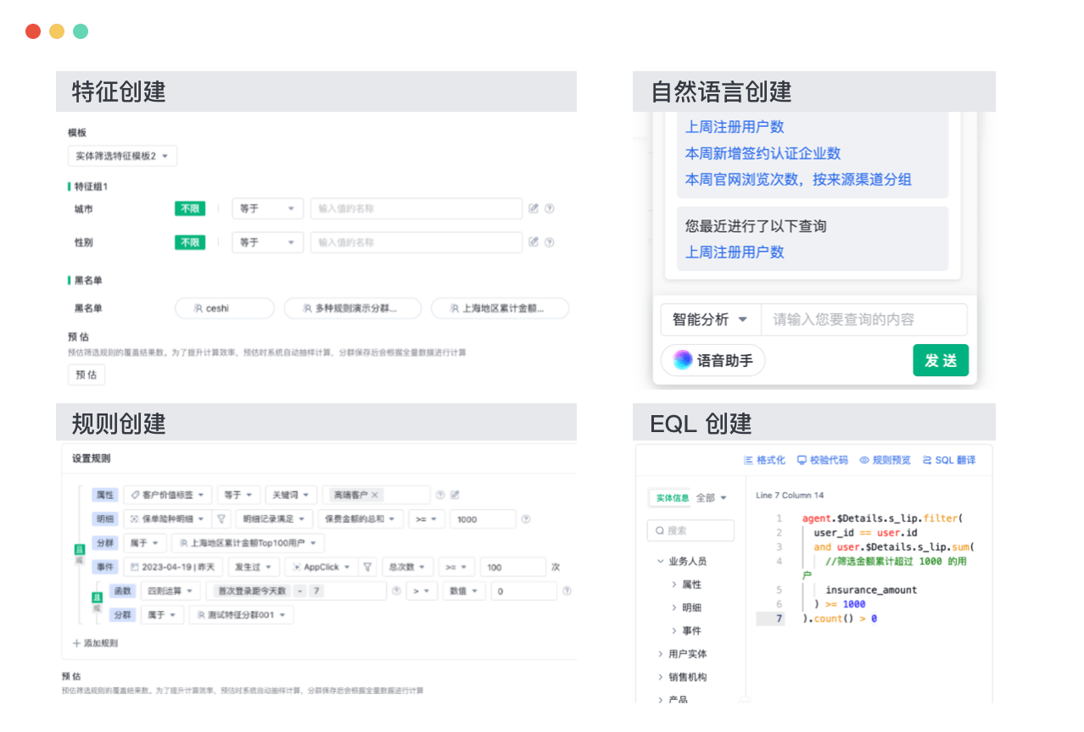This screenshot has width=1084, height=732.
Task: Open the 测试特征分群001 dropdown
Action: [x=241, y=615]
